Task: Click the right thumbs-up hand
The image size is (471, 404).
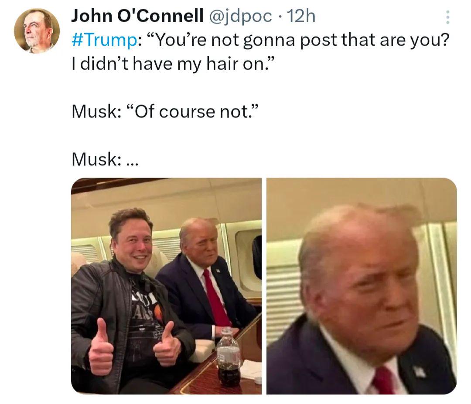Action: [167, 344]
